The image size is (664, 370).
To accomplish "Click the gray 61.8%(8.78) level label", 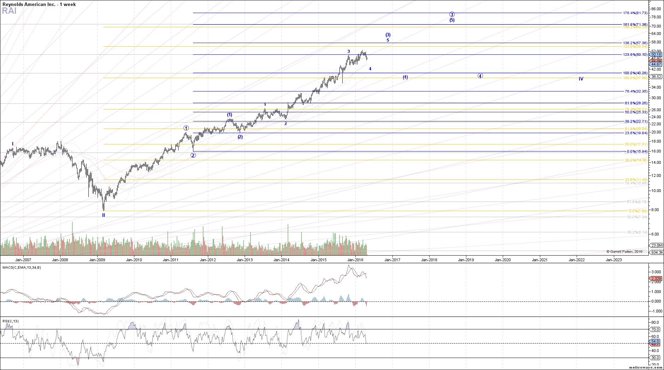I will pos(637,202).
